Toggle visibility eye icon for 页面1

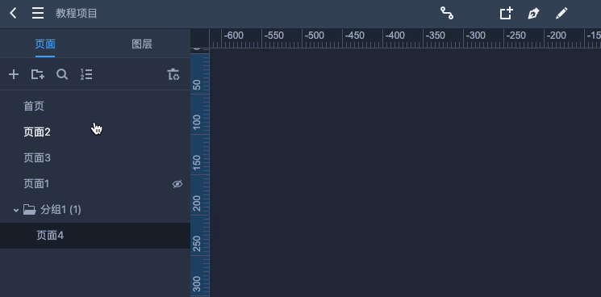tap(177, 184)
